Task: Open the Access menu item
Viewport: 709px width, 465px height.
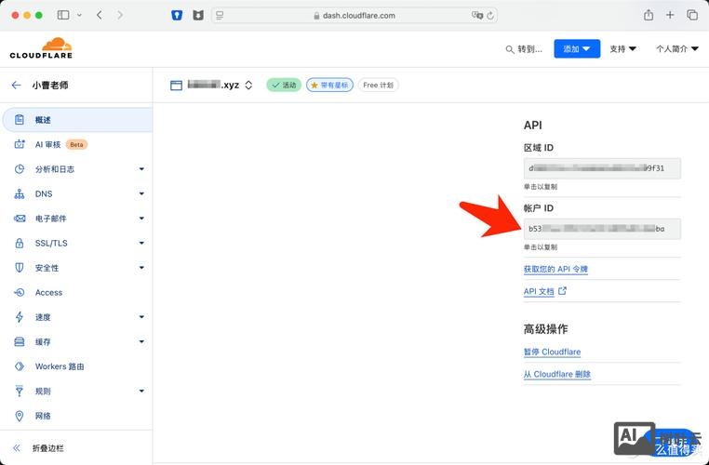Action: (48, 292)
